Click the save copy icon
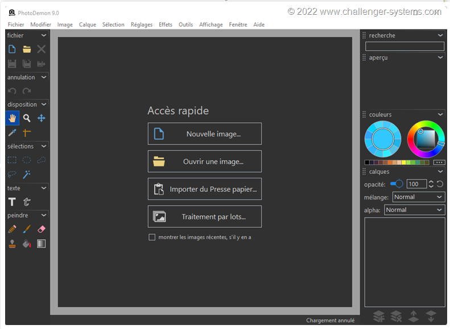The height and width of the screenshot is (329, 450). tap(27, 64)
